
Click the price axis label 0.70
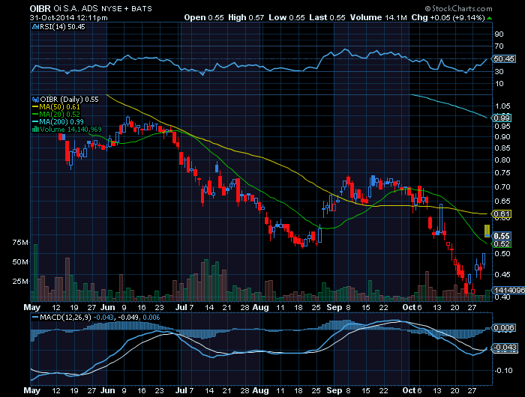pos(502,187)
